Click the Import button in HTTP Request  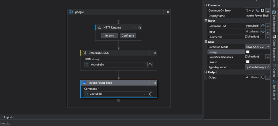point(109,36)
